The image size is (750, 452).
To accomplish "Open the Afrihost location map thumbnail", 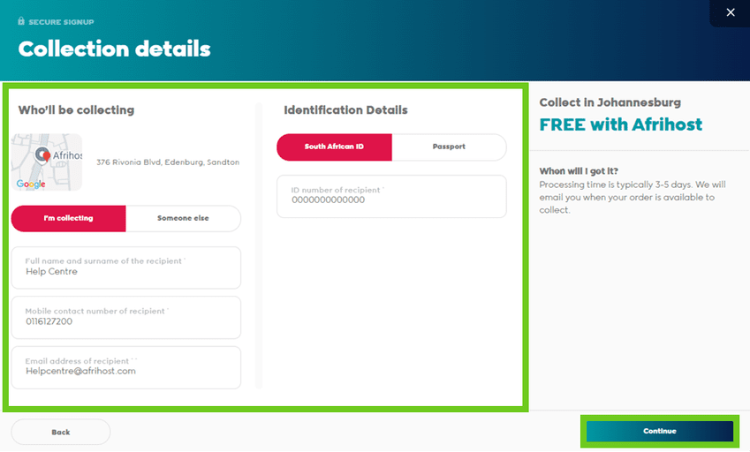I will [47, 162].
